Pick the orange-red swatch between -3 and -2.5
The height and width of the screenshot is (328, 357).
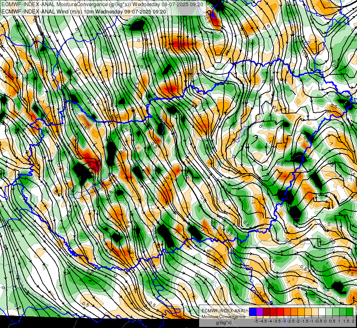pyautogui.click(x=287, y=312)
